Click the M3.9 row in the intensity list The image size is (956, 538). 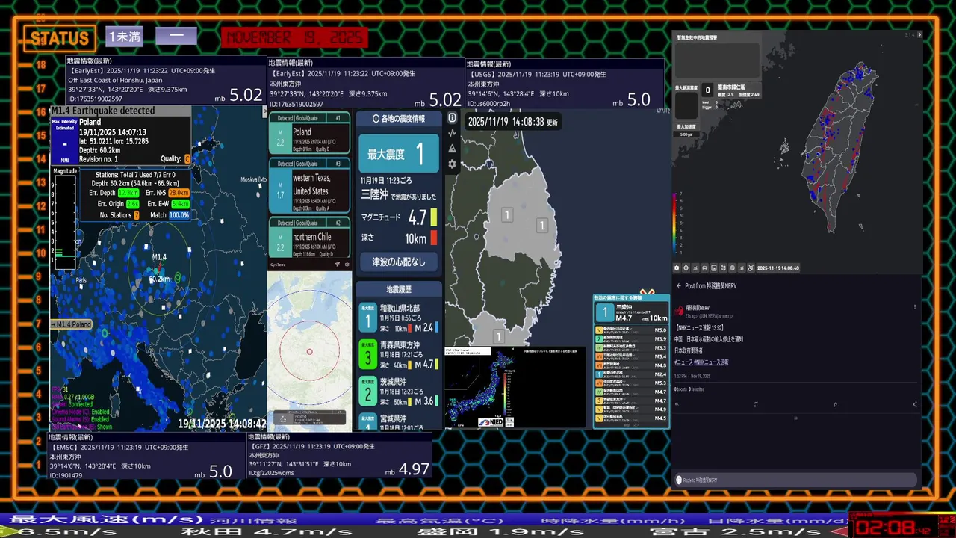point(631,338)
